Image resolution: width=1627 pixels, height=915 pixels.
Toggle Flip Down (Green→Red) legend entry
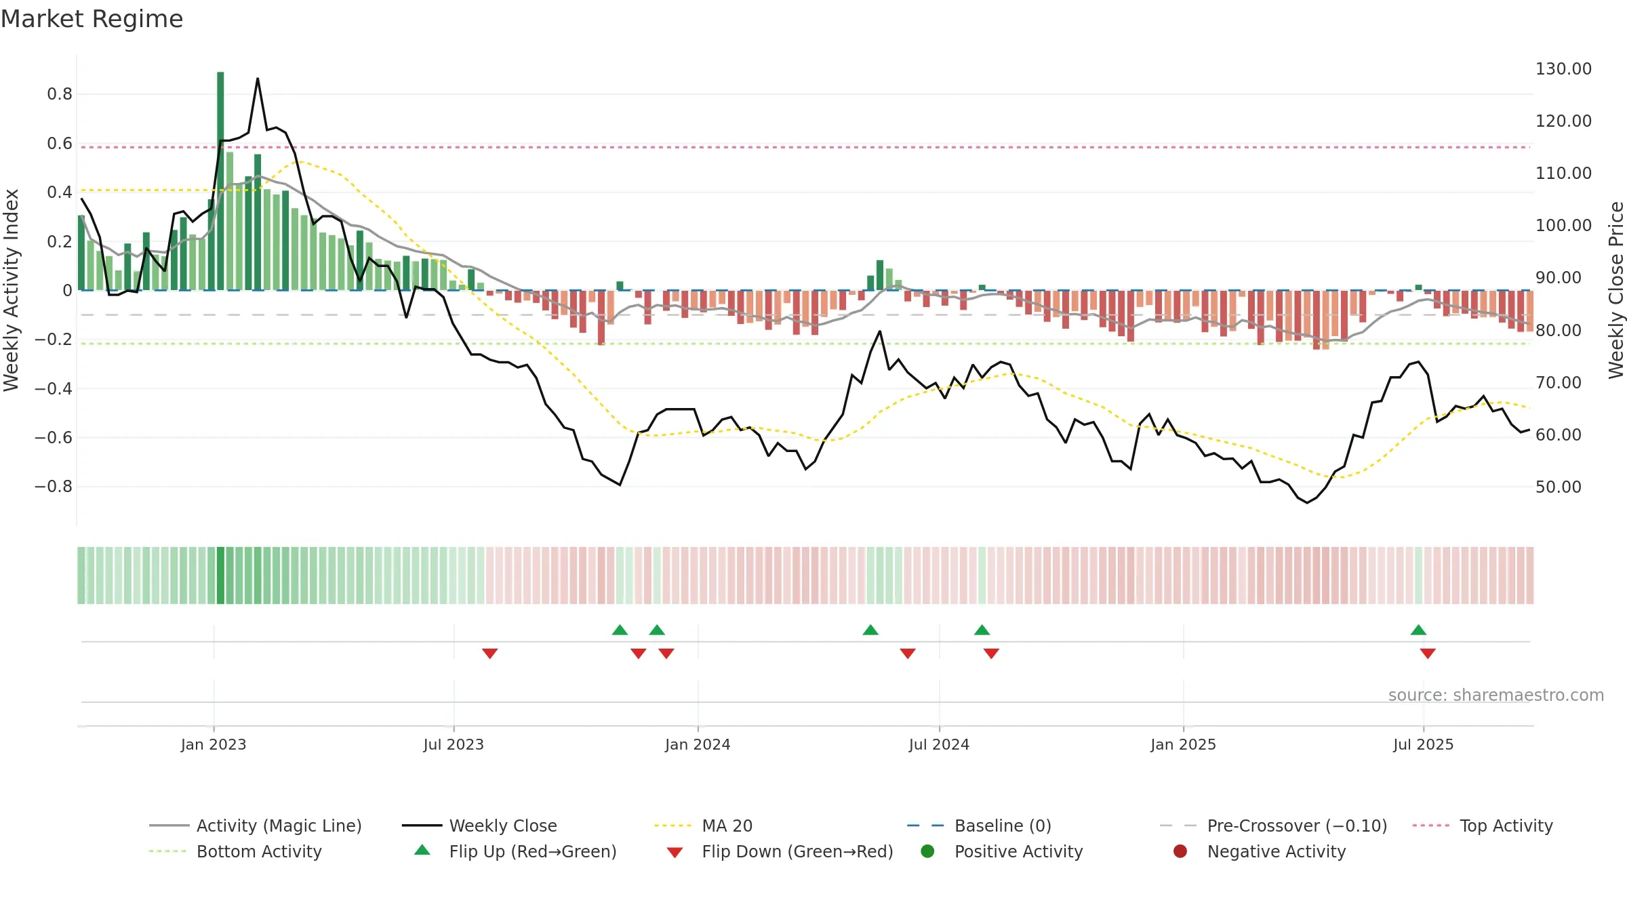click(780, 851)
